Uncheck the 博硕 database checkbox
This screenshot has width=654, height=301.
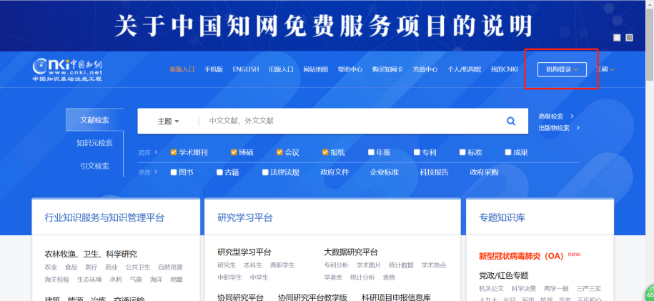click(x=234, y=152)
